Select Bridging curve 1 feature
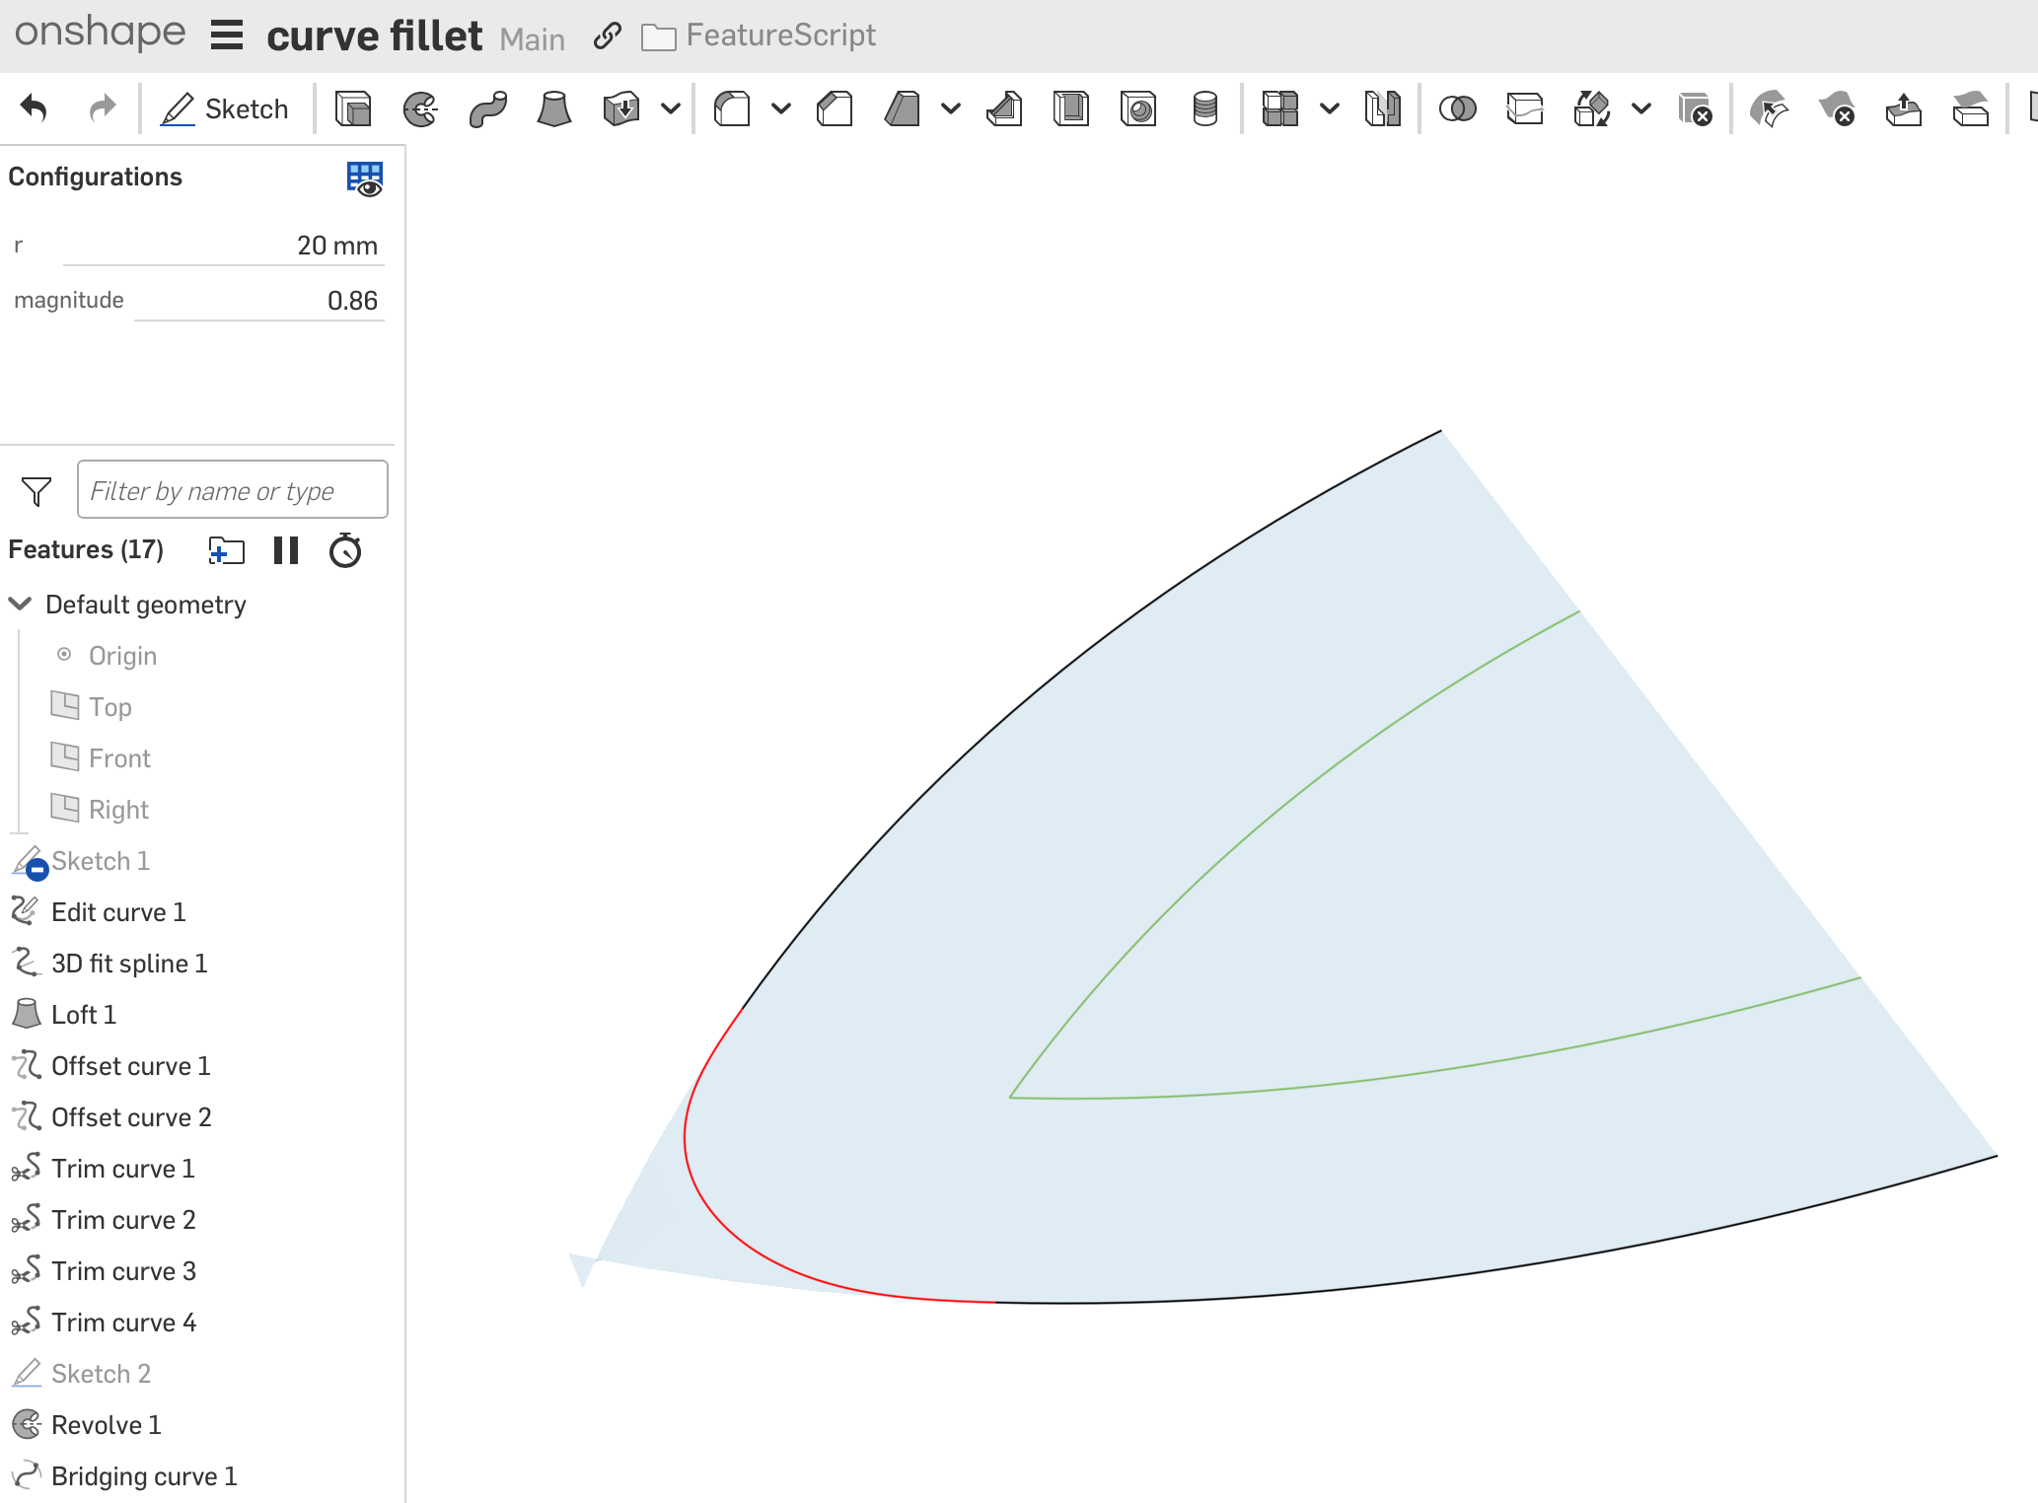Image resolution: width=2038 pixels, height=1503 pixels. (x=144, y=1475)
